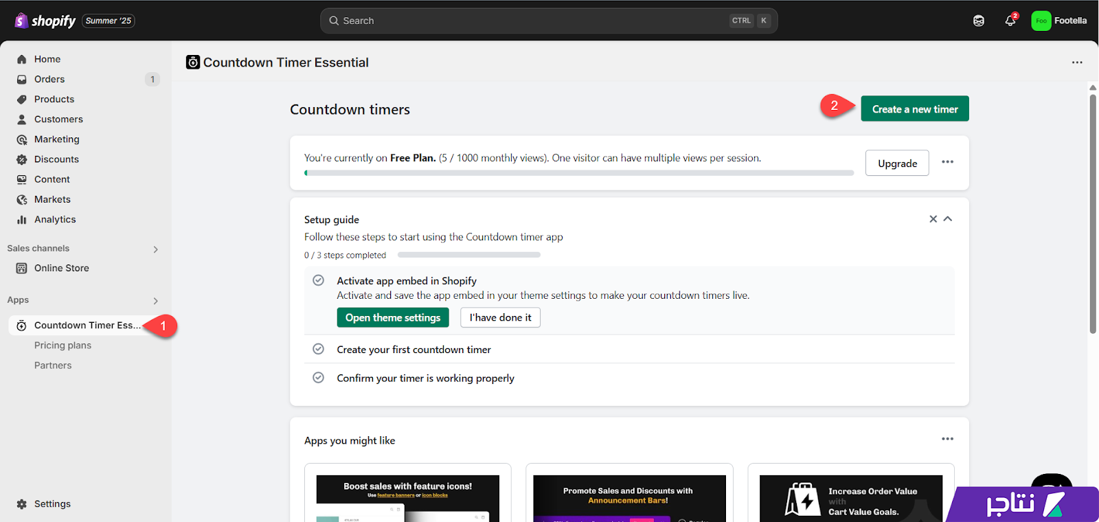Click the Settings gear icon
Image resolution: width=1099 pixels, height=522 pixels.
pyautogui.click(x=22, y=504)
